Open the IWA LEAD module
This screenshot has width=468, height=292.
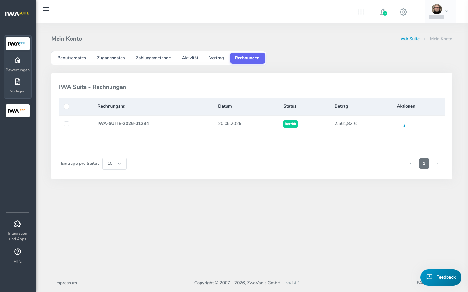point(18,111)
